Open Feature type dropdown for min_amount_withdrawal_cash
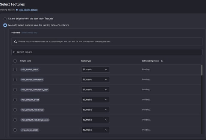 click(96, 90)
